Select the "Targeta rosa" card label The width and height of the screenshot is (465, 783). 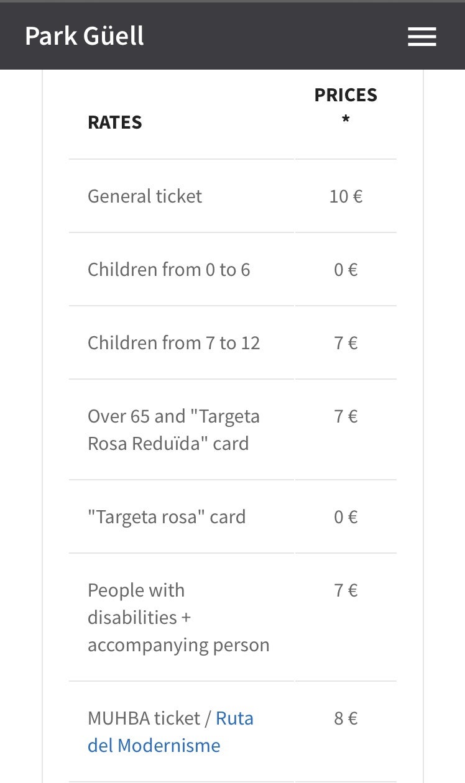click(x=167, y=517)
